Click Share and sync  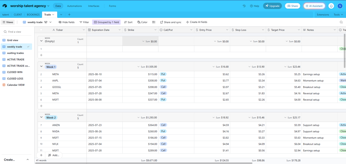coord(171,22)
